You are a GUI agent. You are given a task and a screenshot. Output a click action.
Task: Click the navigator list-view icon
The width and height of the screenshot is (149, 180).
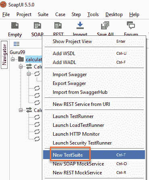pos(17,44)
